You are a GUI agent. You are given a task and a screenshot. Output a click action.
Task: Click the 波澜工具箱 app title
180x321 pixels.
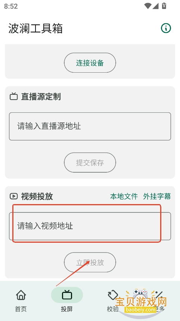(35, 28)
